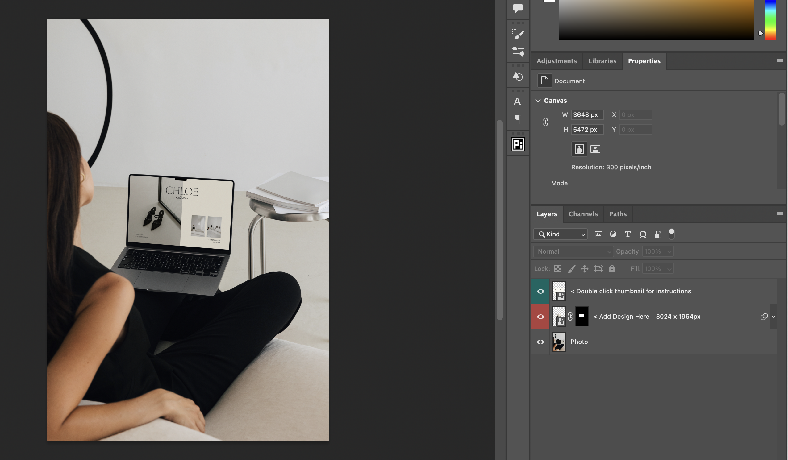Open the Brush Settings panel icon
Image resolution: width=788 pixels, height=460 pixels.
coord(518,34)
